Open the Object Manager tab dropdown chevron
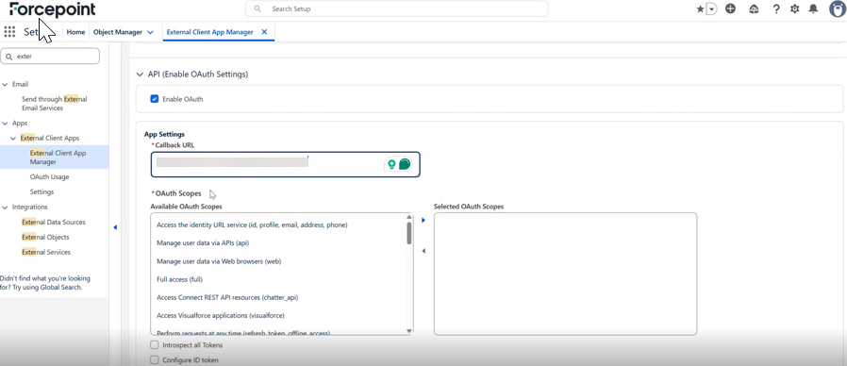 (x=150, y=32)
